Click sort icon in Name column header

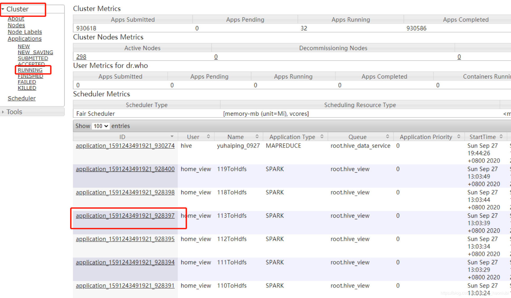[257, 136]
